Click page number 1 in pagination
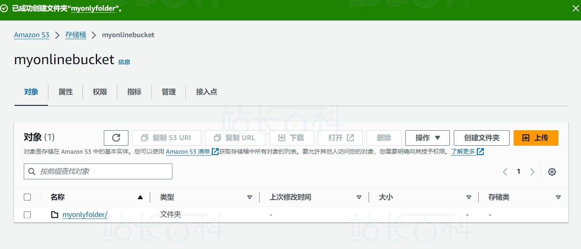Viewport: 581px width, 249px height. pos(518,171)
